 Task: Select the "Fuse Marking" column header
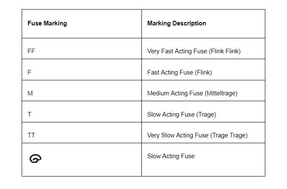coord(47,23)
